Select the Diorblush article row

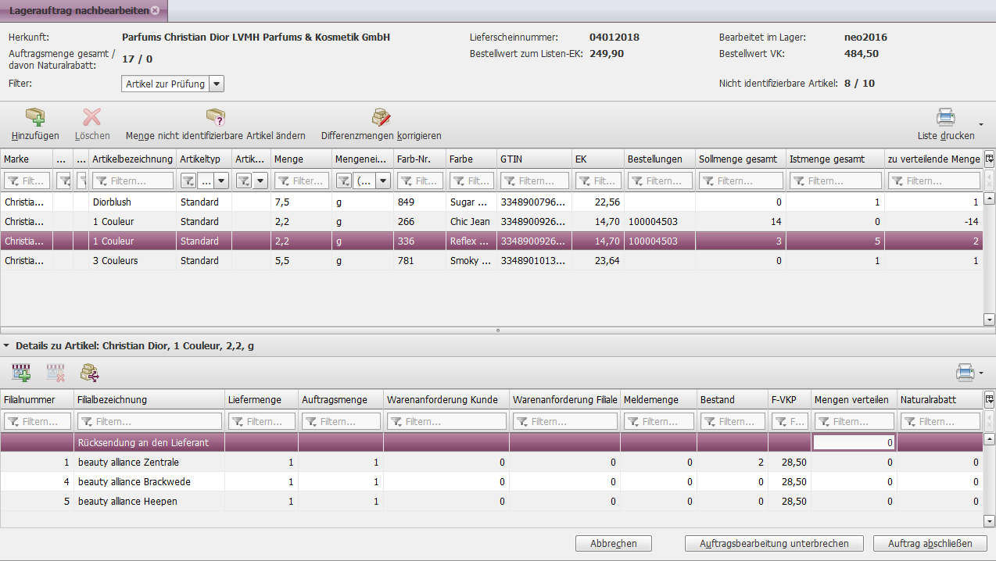(492, 202)
